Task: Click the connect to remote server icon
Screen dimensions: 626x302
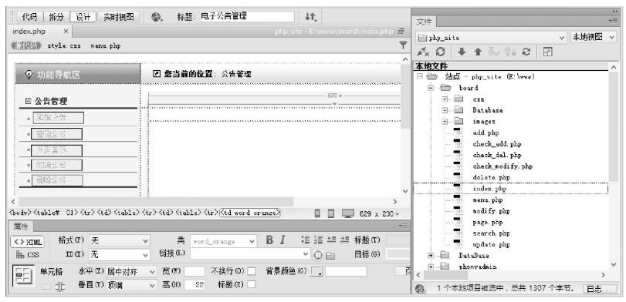Action: pos(423,52)
